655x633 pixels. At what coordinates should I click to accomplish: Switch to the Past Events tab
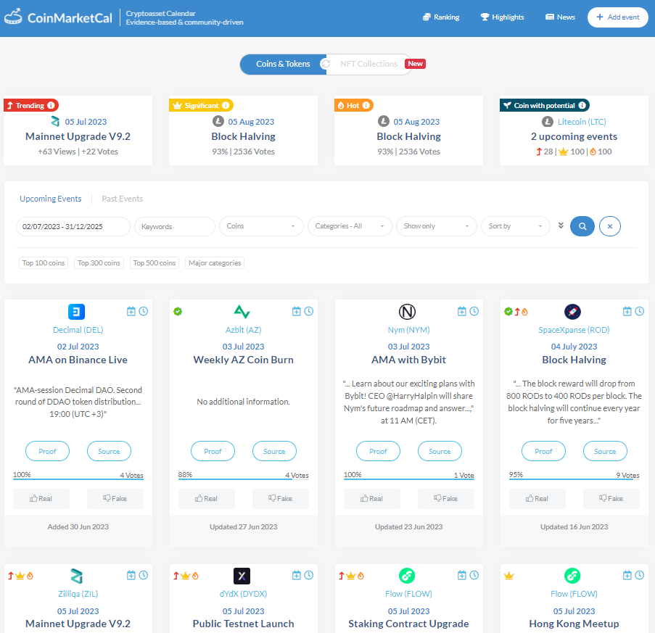click(x=123, y=199)
